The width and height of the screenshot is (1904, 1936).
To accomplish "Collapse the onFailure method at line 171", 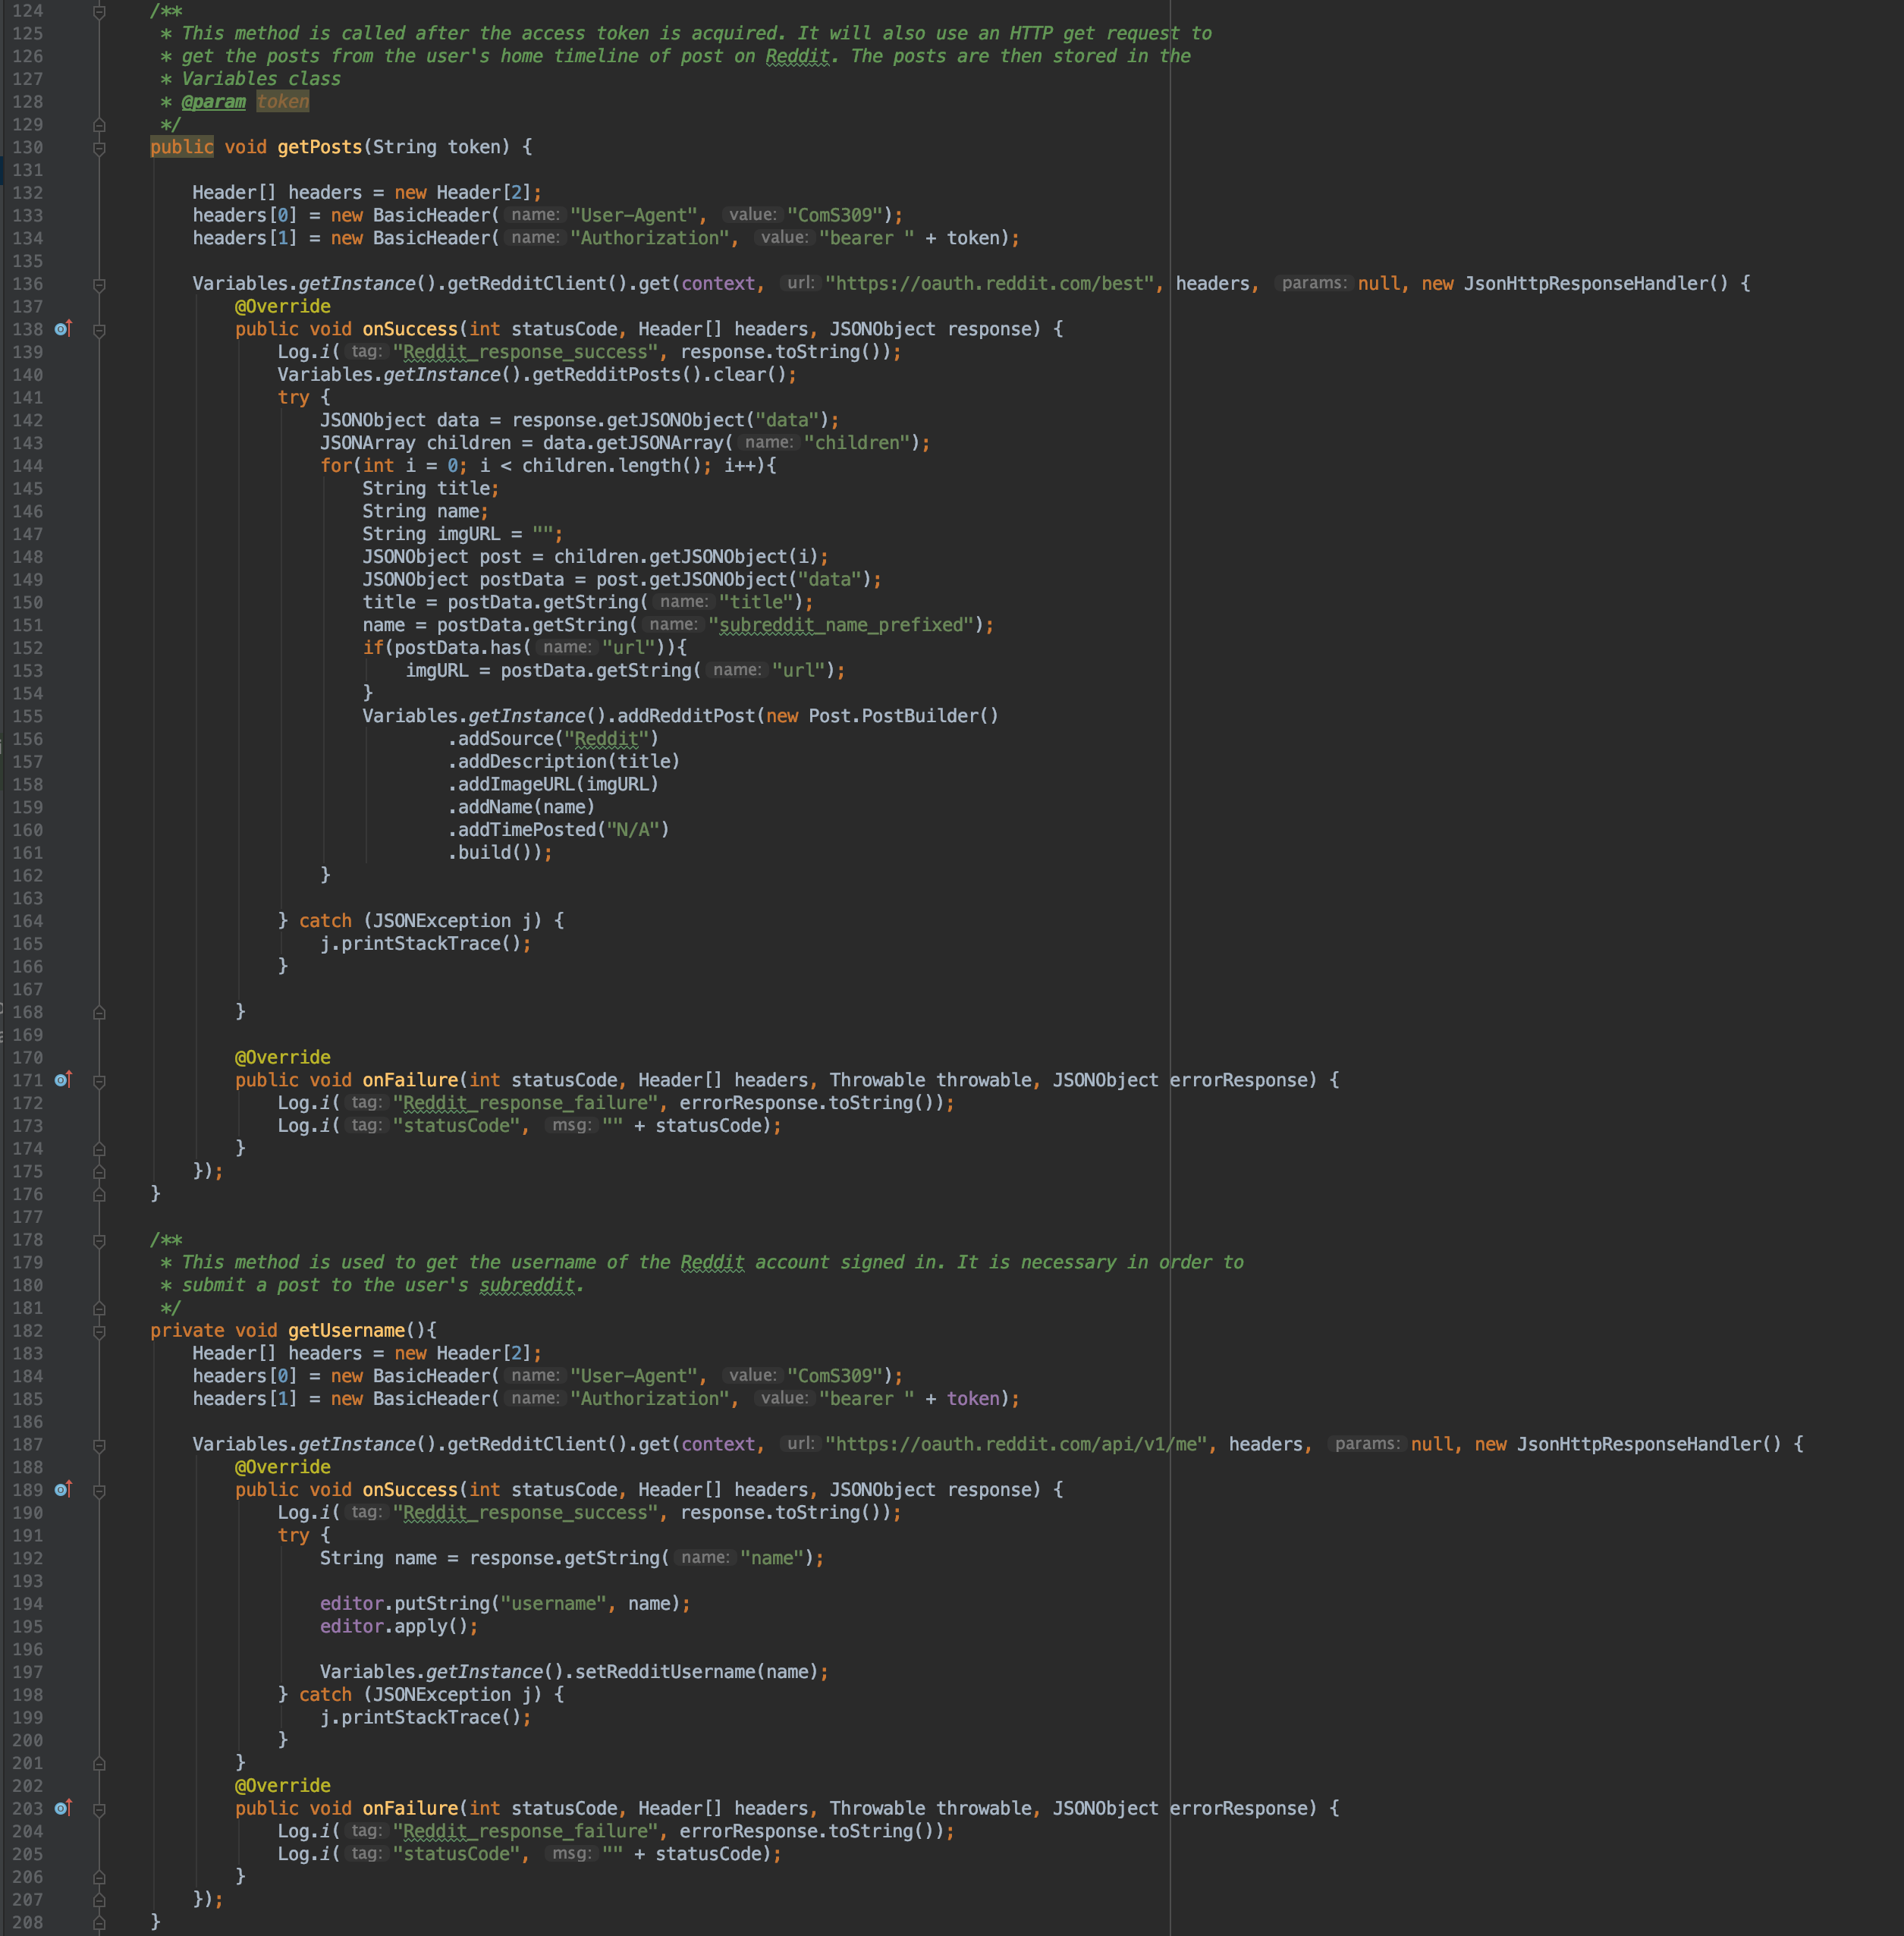I will click(99, 1081).
